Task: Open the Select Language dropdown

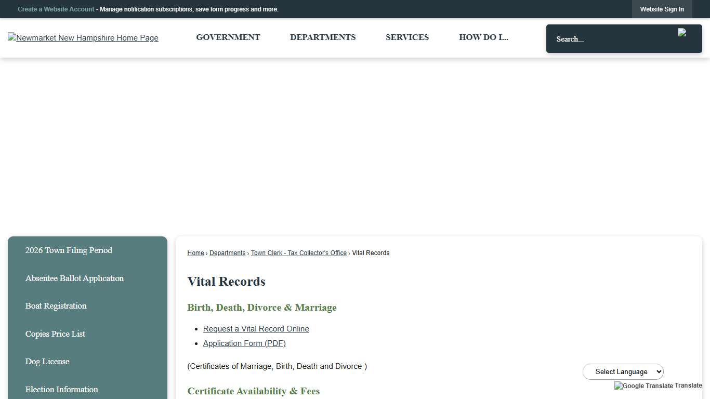Action: 623,371
